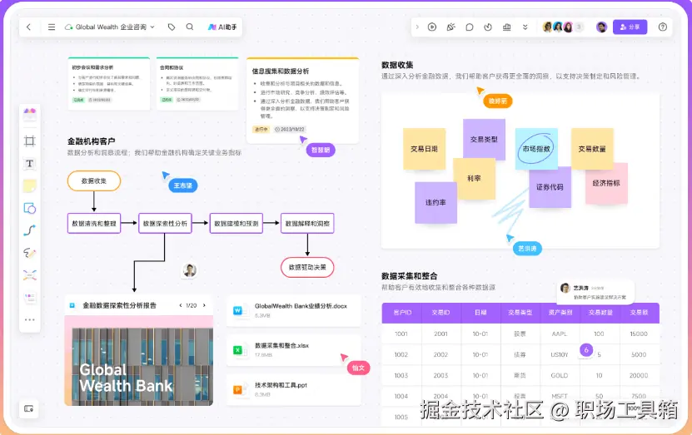Select the connector line tool

point(30,230)
